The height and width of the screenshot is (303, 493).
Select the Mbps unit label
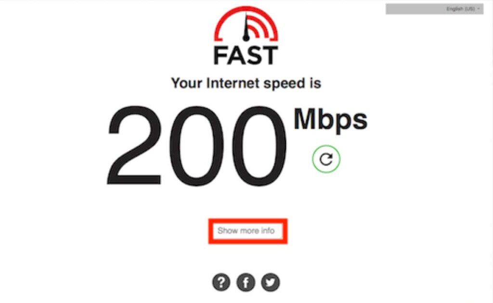point(330,119)
